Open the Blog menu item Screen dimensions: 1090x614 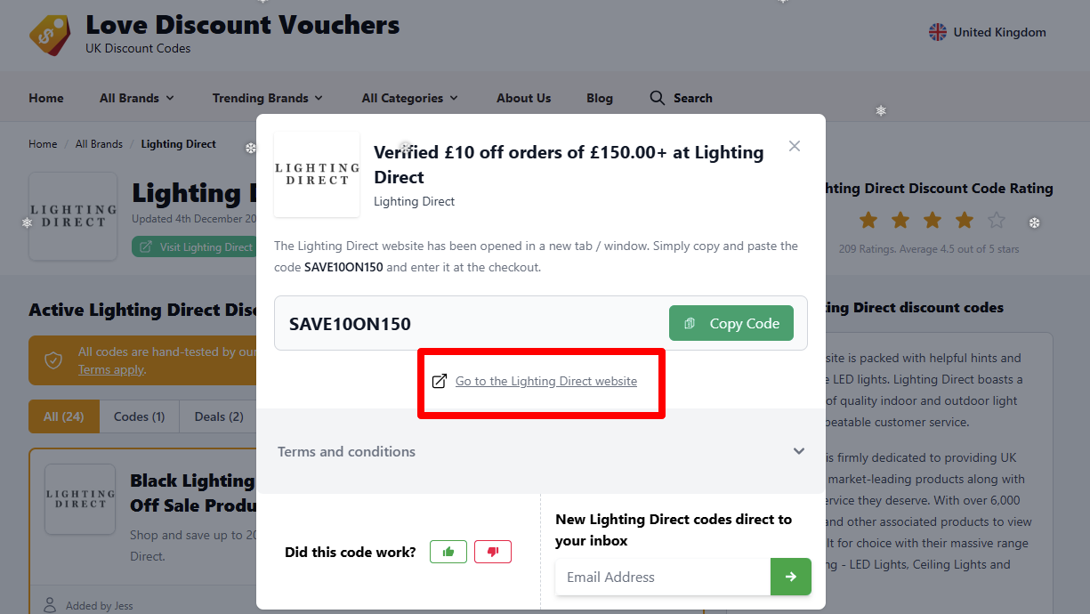click(600, 98)
